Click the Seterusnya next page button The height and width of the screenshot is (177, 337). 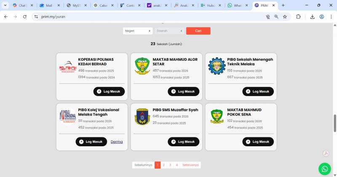190,165
